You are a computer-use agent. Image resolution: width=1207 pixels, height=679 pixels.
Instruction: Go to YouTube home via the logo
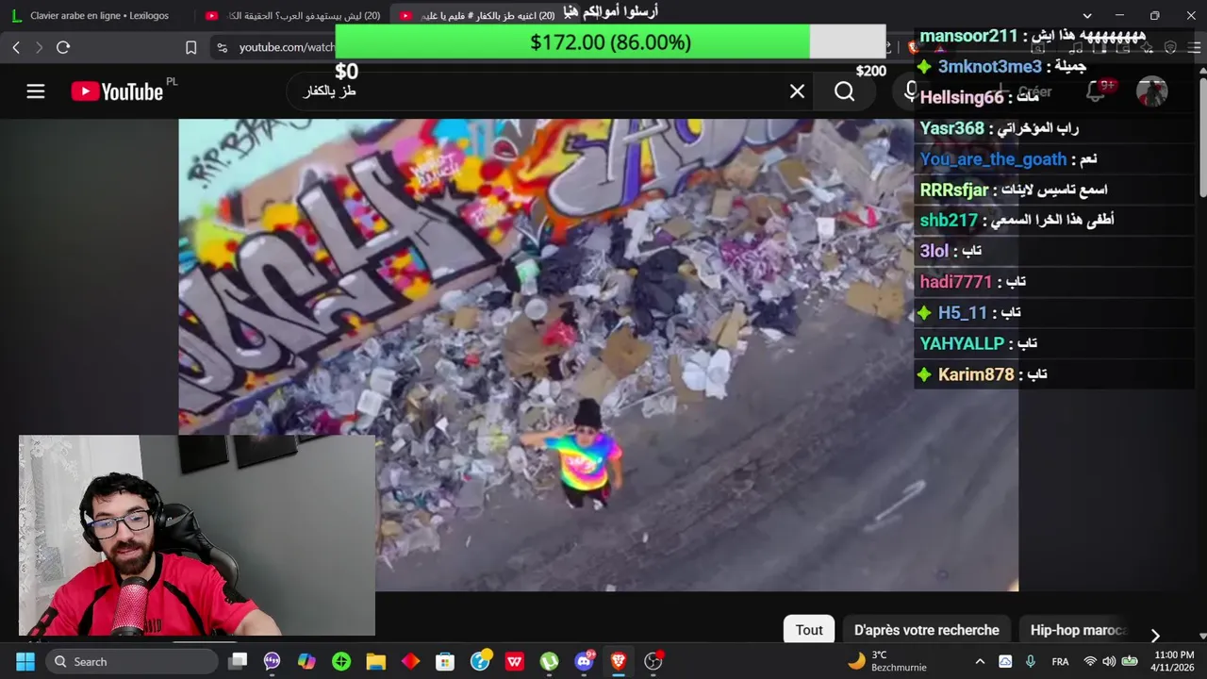click(x=117, y=91)
